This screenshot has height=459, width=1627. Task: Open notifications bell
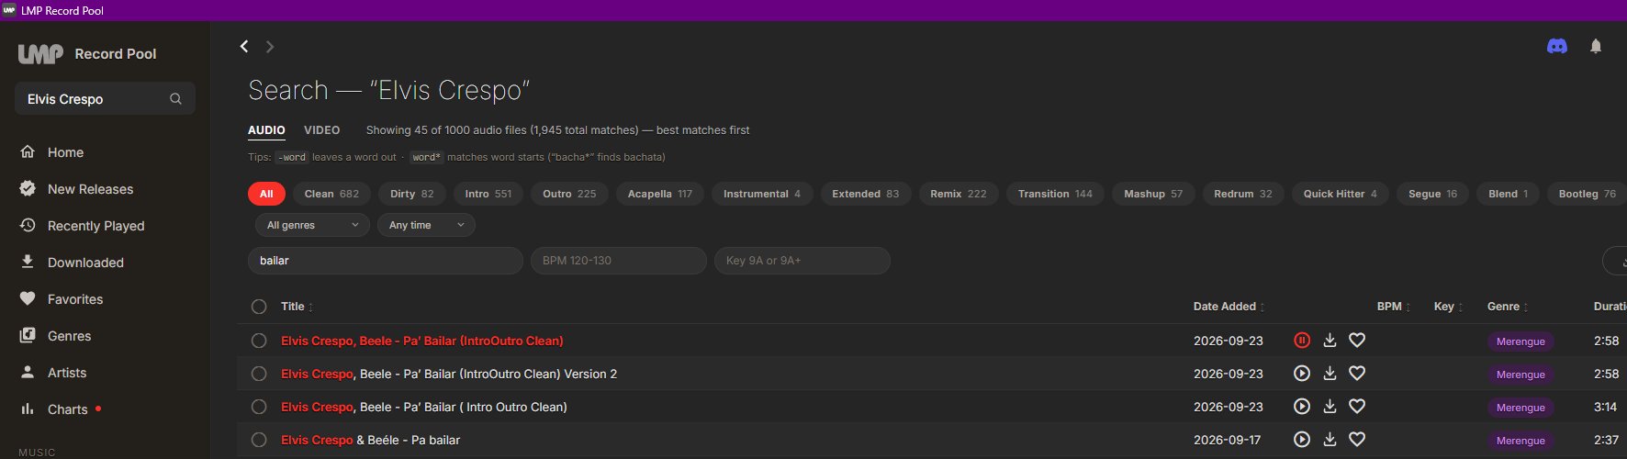[1596, 46]
